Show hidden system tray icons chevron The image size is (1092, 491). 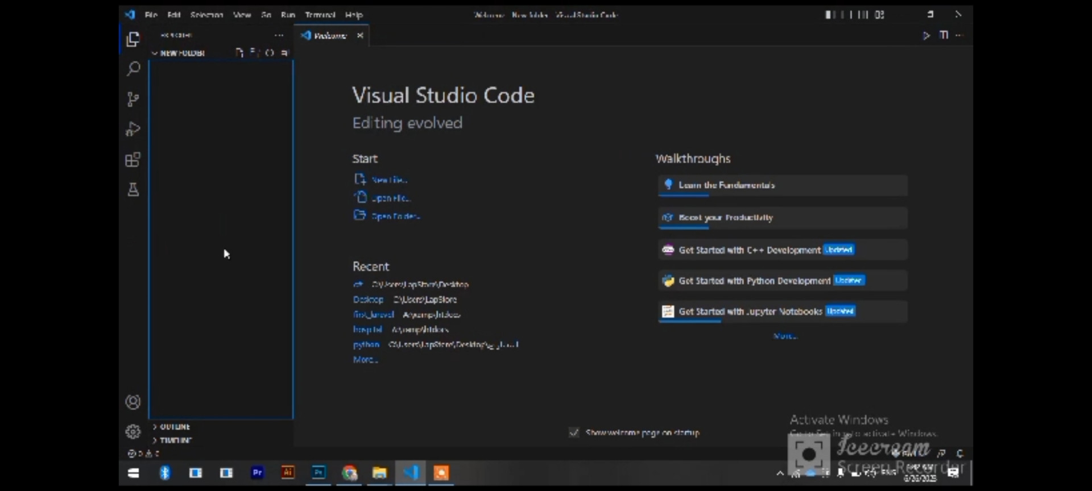pos(780,473)
